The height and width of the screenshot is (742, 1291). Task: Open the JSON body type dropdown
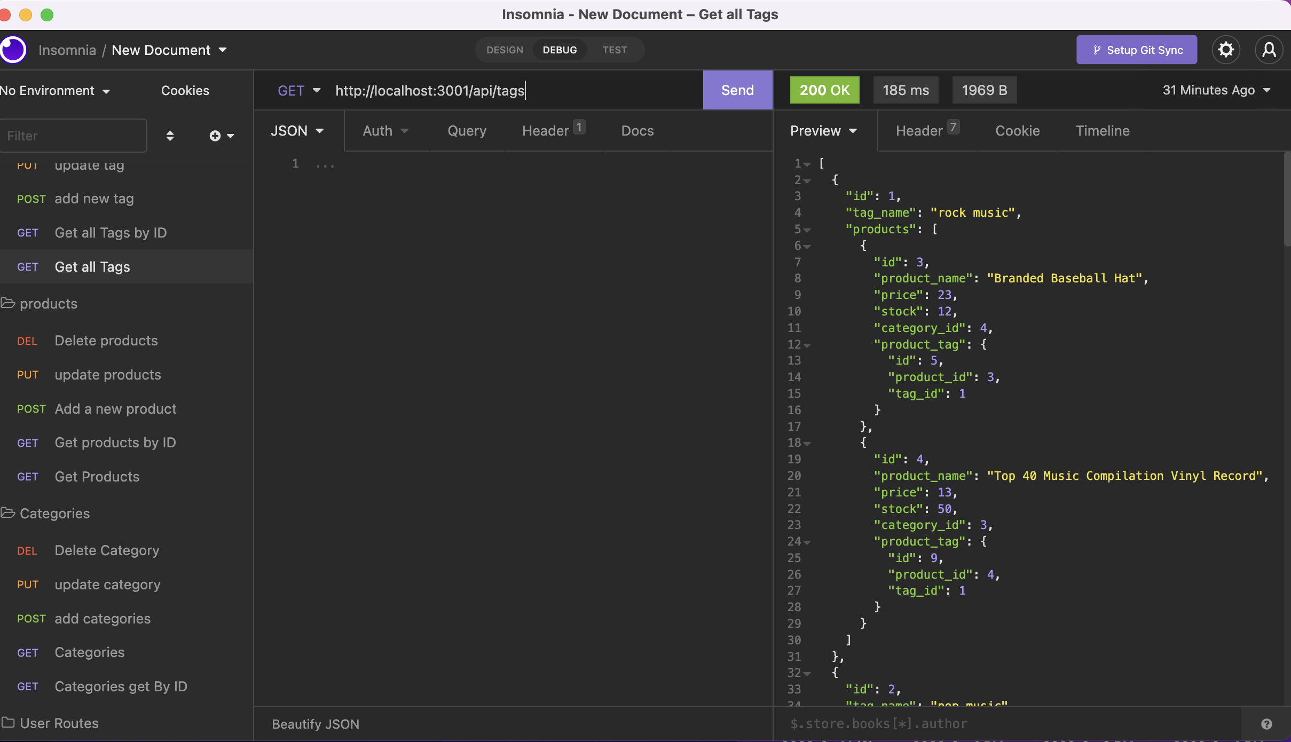pos(297,131)
